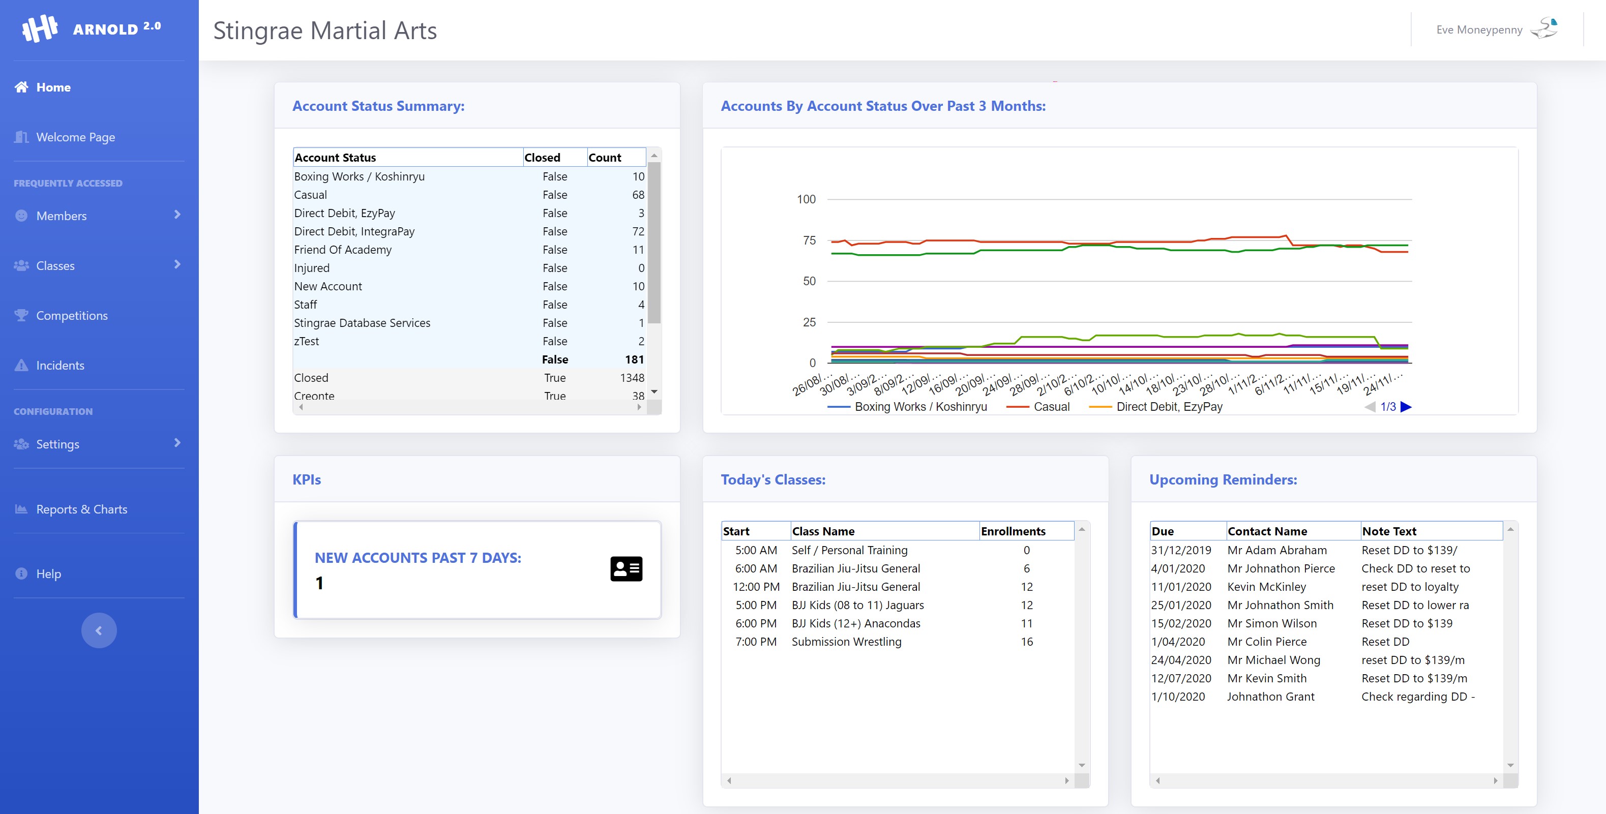Expand the Settings submenu chevron
The image size is (1606, 814).
tap(177, 443)
